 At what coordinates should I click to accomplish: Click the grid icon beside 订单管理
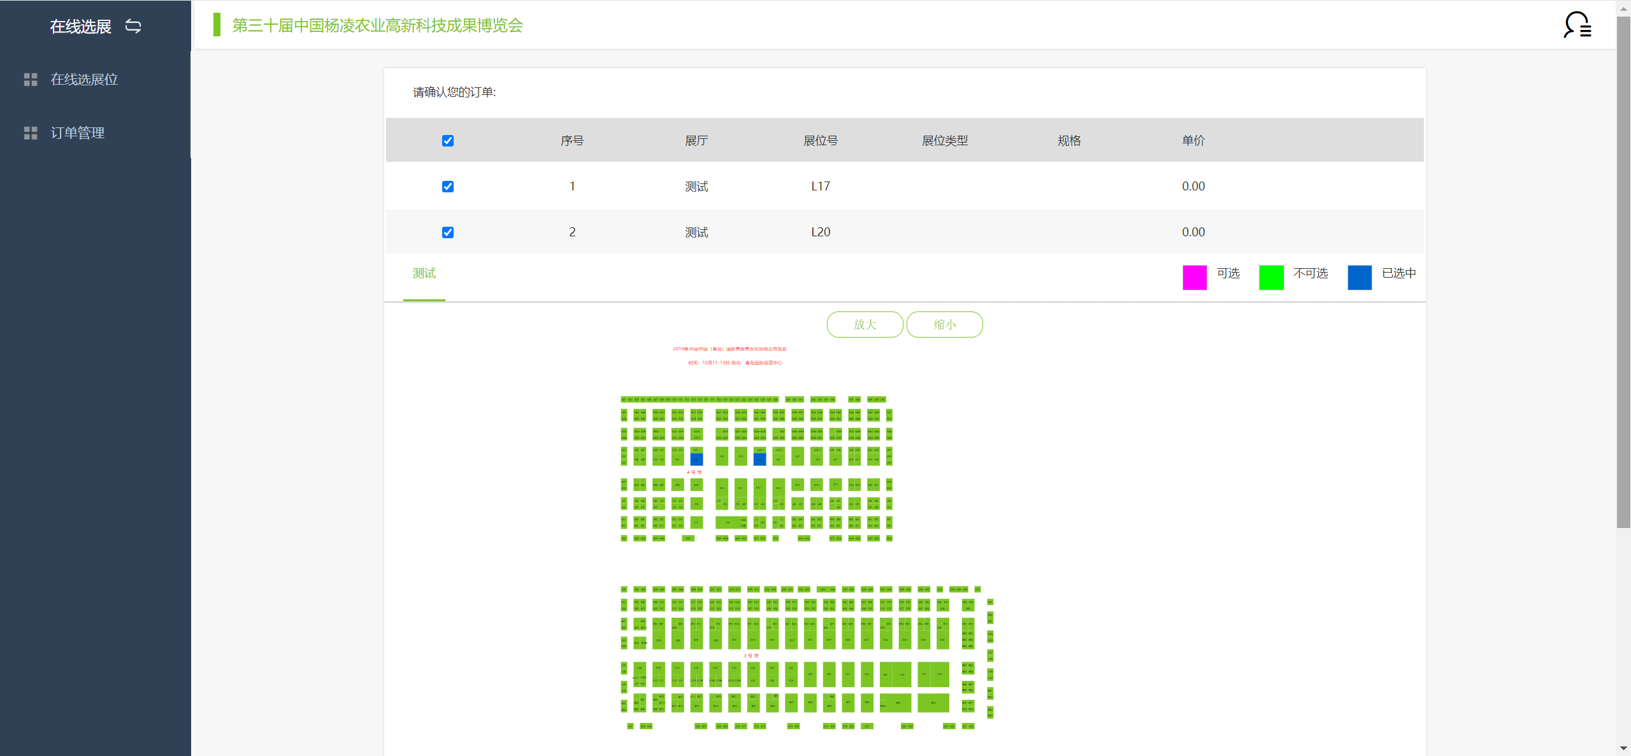coord(31,133)
